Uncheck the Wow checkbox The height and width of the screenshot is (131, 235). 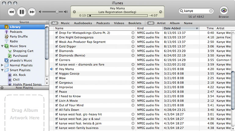click(x=56, y=78)
